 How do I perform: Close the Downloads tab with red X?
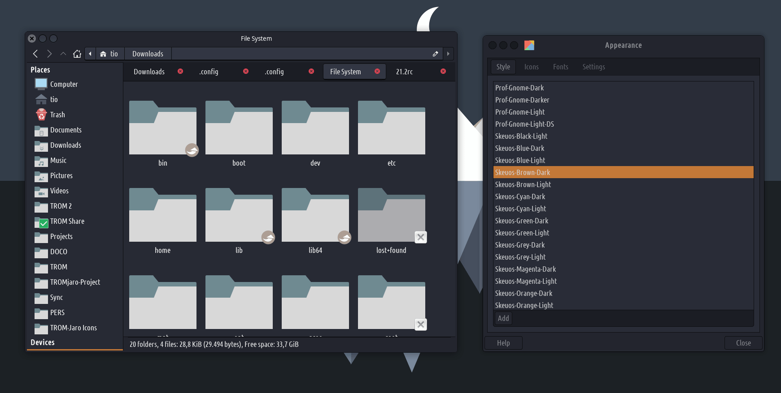[180, 71]
